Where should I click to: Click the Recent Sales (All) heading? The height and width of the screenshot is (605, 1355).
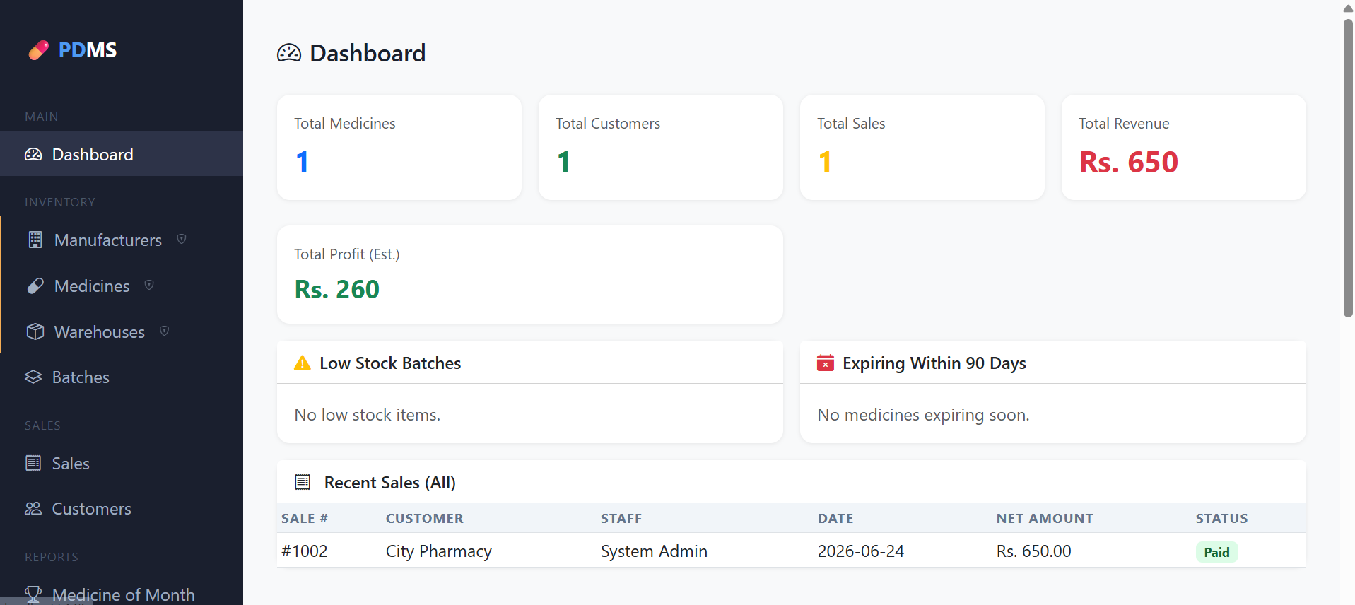pos(390,483)
